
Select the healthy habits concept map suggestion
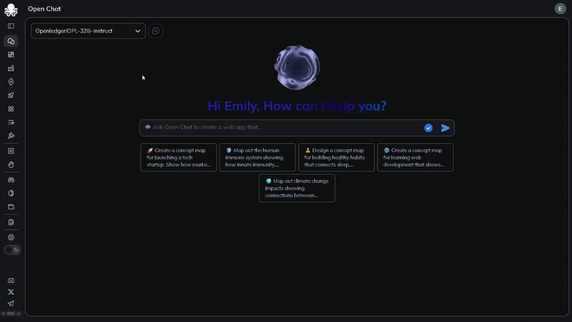click(337, 157)
